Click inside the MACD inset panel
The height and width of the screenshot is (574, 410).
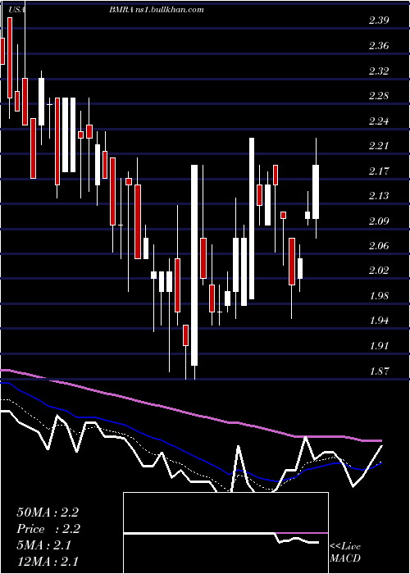225,533
